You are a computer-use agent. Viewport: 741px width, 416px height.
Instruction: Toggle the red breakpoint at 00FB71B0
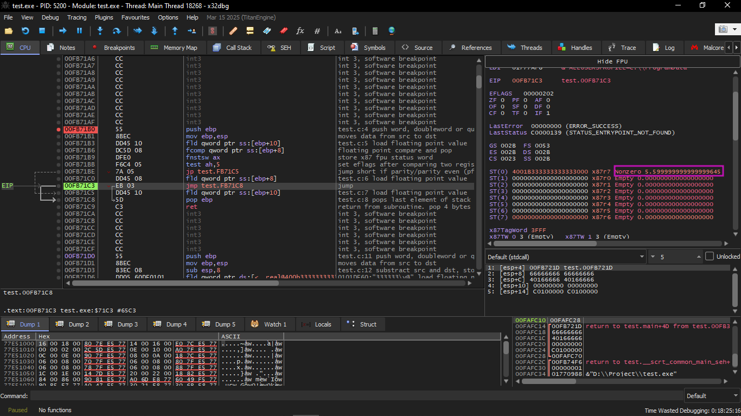click(x=59, y=130)
